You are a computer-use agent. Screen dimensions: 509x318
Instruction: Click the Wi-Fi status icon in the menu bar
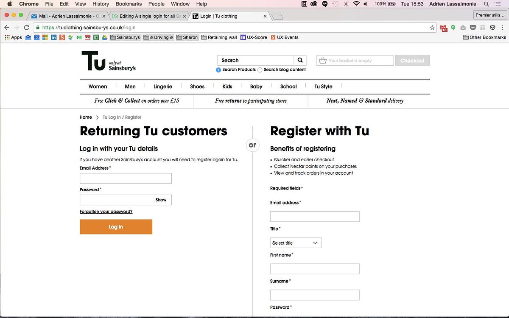point(356,4)
